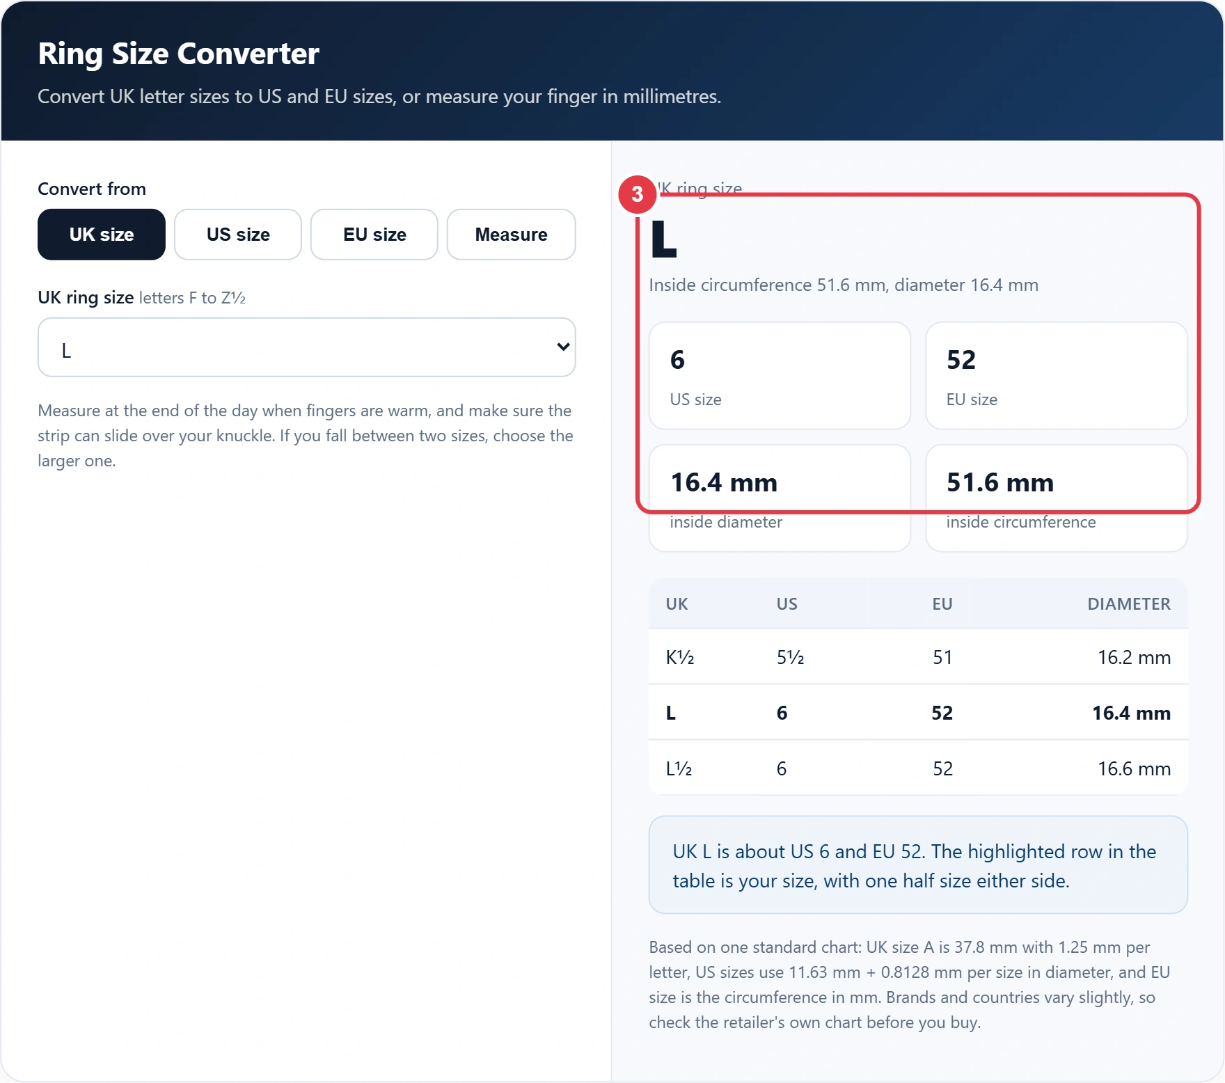Open the Measure tab
The width and height of the screenshot is (1225, 1083).
[512, 235]
